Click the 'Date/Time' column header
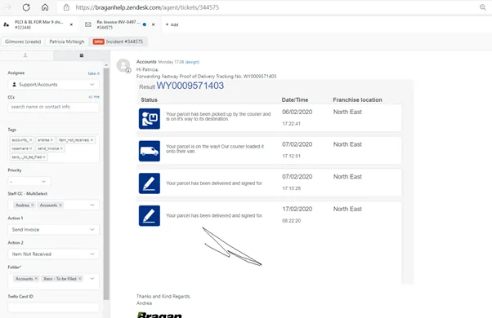The image size is (492, 318). coord(295,99)
